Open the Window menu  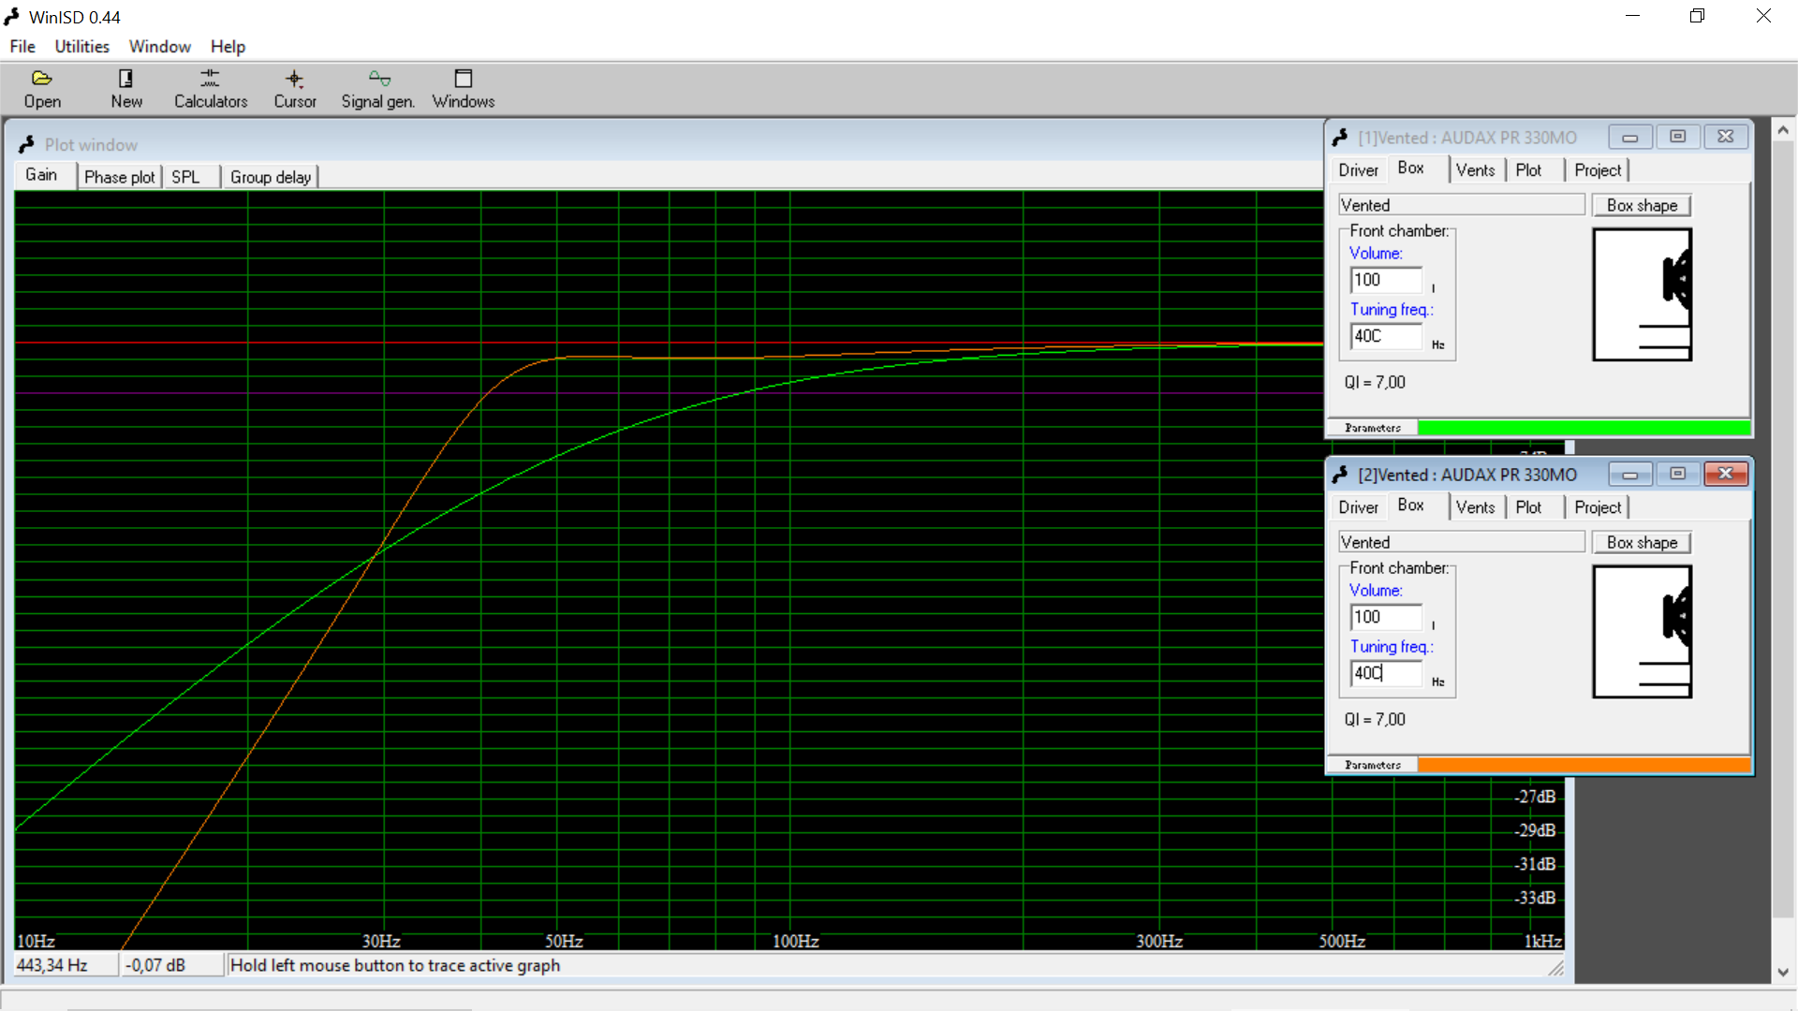(x=159, y=46)
